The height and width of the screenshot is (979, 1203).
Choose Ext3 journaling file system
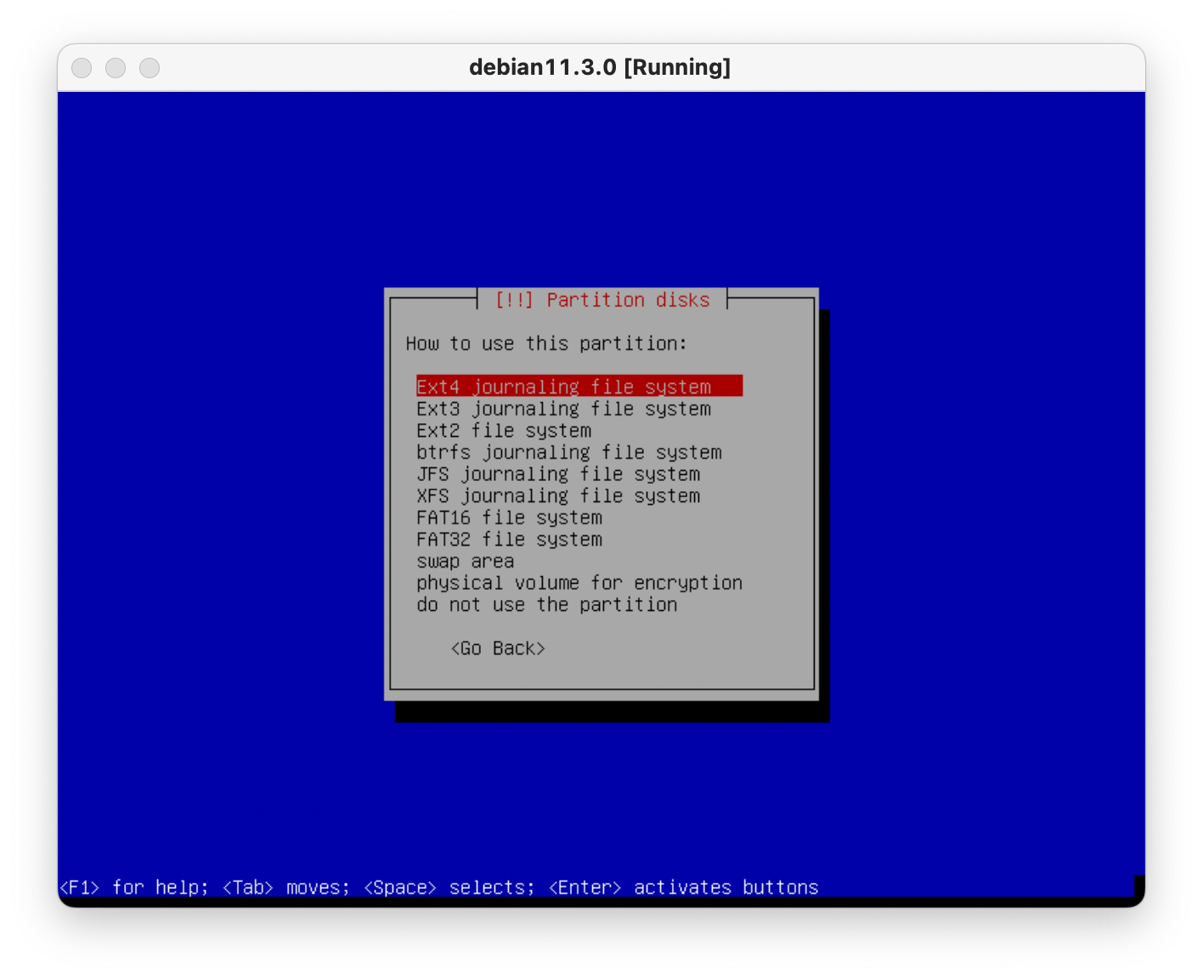point(563,409)
